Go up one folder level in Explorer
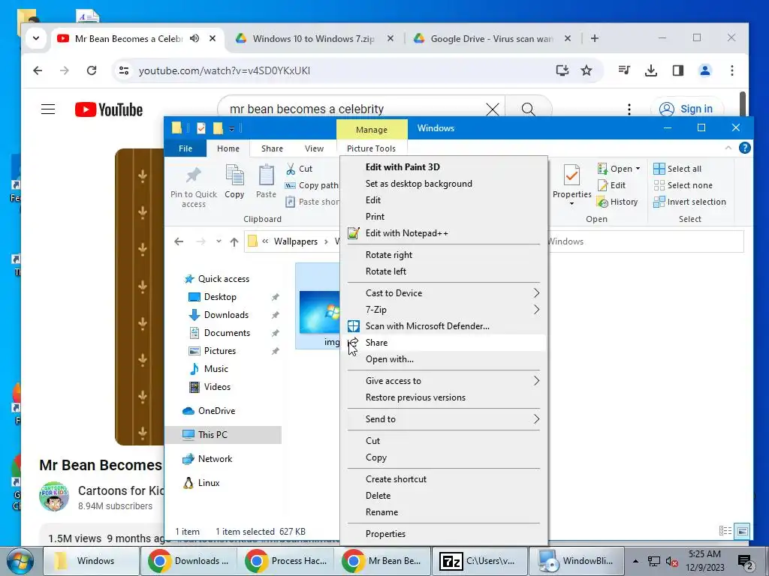 234,241
